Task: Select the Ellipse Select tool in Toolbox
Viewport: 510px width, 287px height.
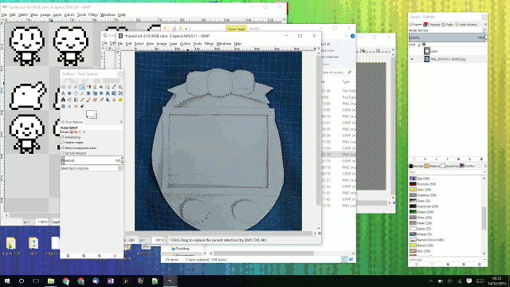Action: tap(69, 87)
